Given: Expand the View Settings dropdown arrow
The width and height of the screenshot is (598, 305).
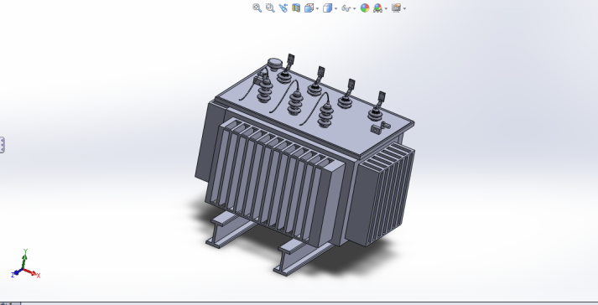Looking at the screenshot, I should tap(404, 8).
